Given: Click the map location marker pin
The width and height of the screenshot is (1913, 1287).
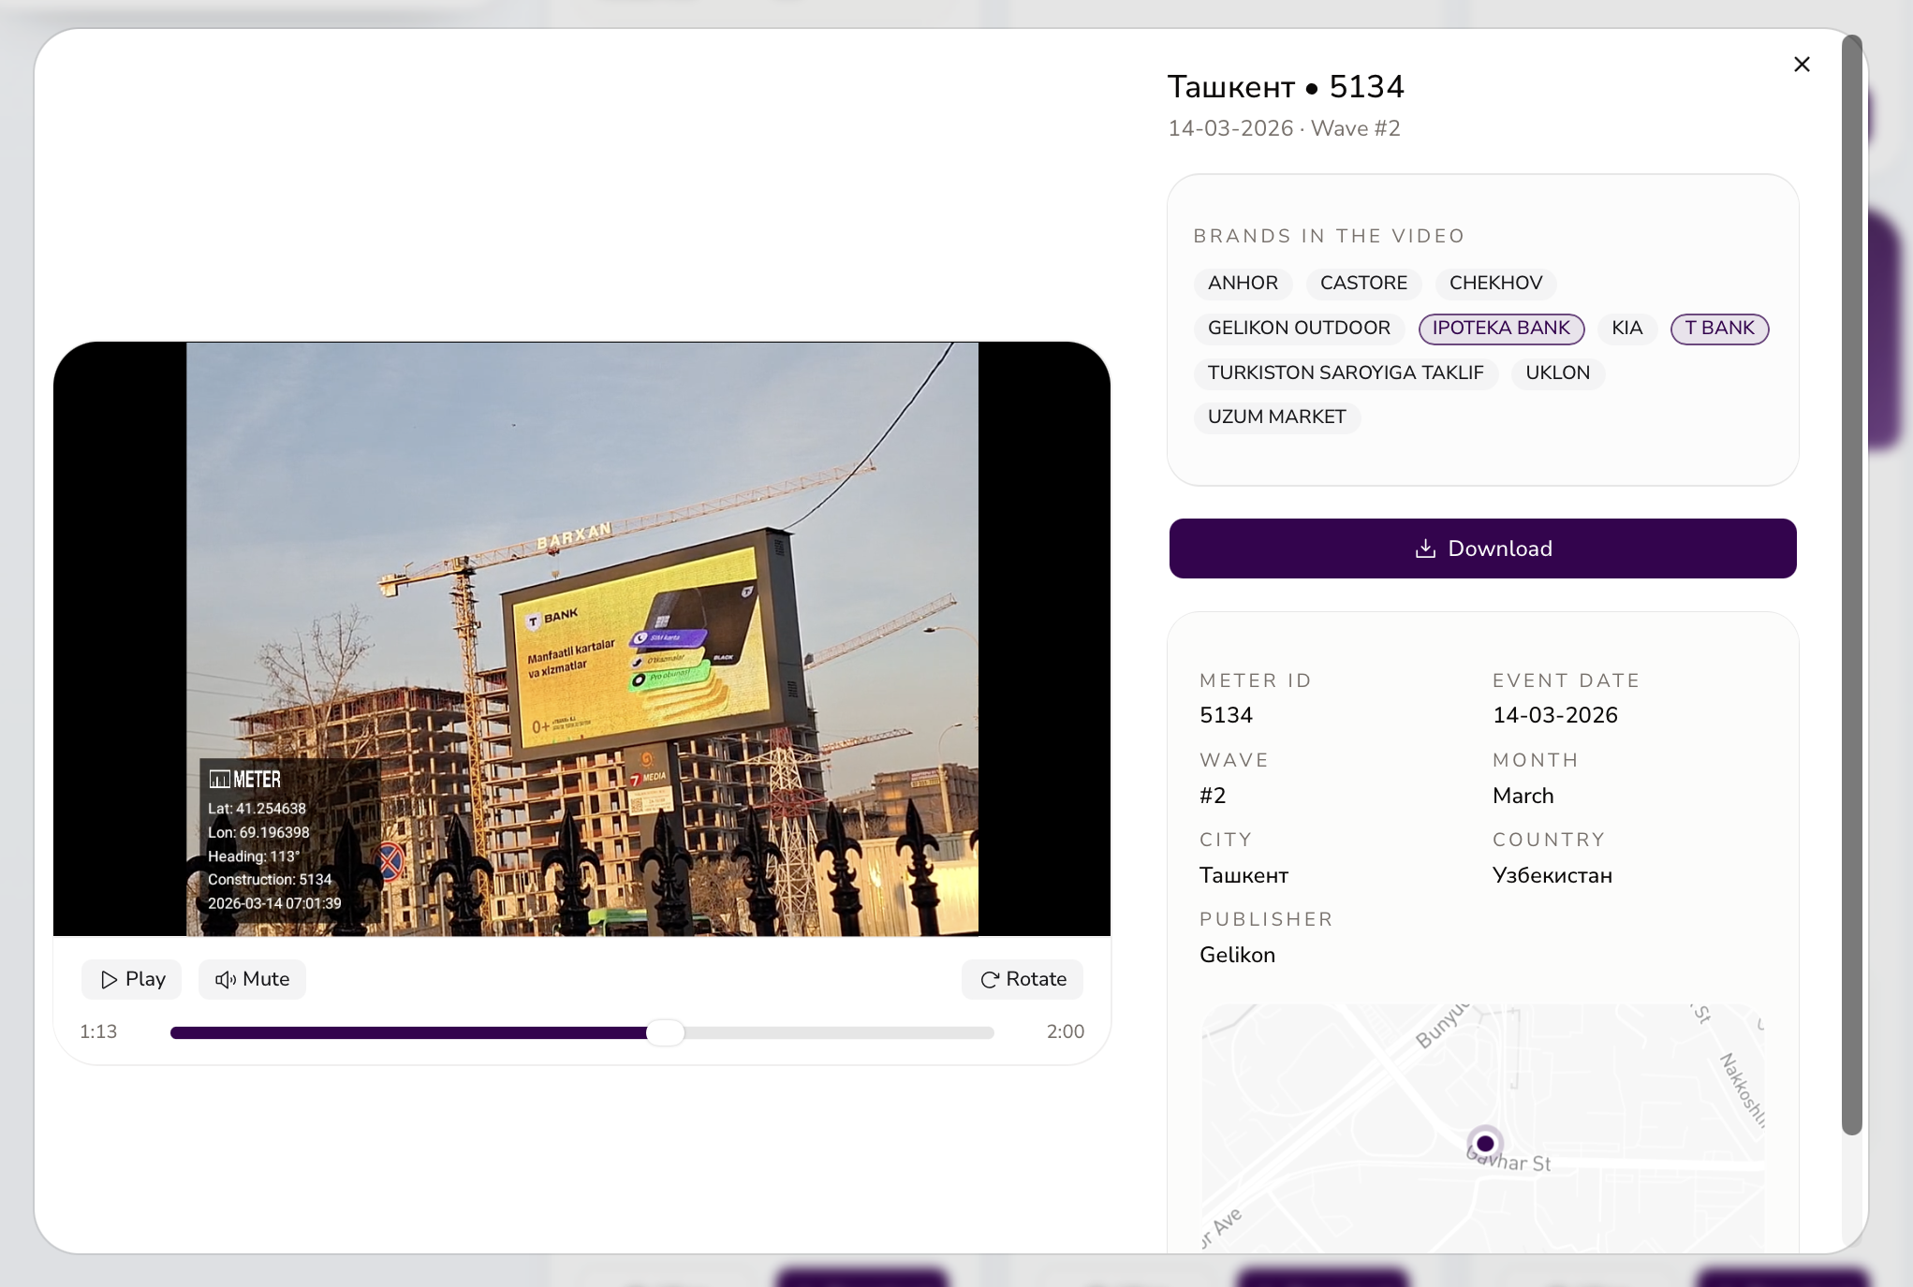Looking at the screenshot, I should [x=1484, y=1144].
